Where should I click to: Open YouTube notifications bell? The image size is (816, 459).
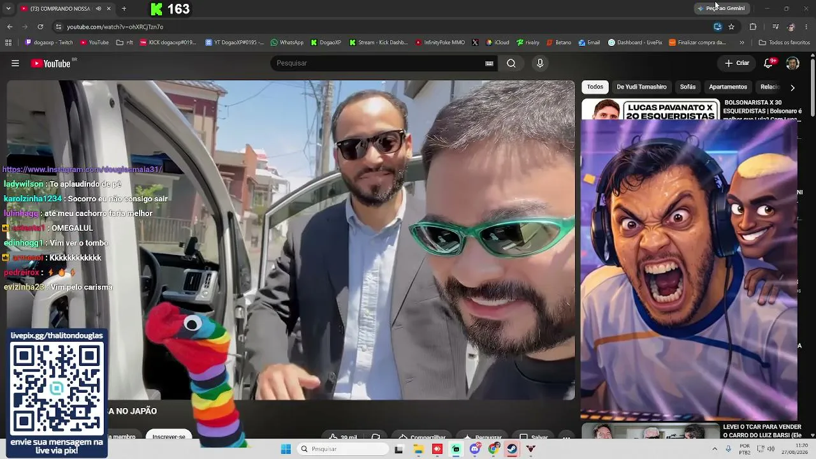tap(769, 63)
